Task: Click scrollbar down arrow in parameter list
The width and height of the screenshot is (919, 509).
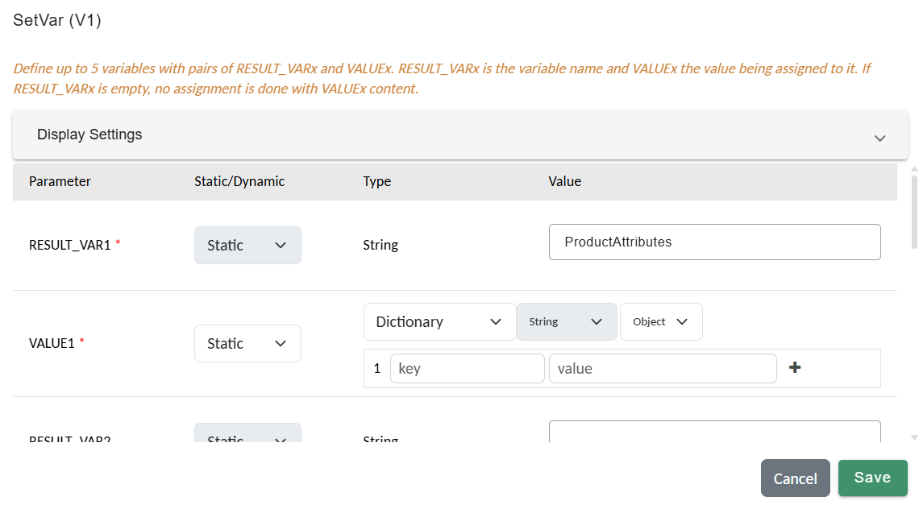Action: click(x=914, y=437)
